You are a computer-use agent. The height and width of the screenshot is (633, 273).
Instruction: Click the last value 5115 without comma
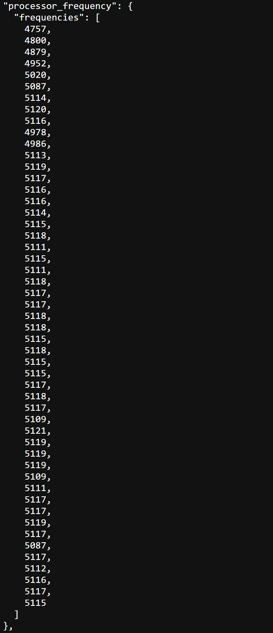(35, 603)
